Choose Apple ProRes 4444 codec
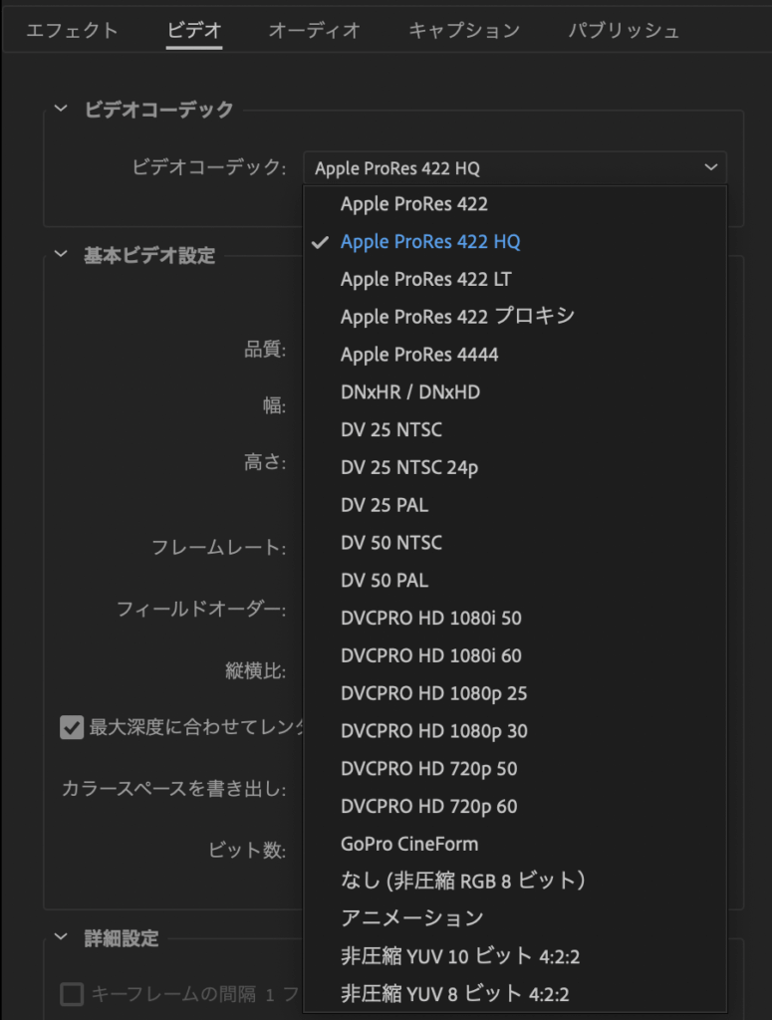 tap(515, 355)
